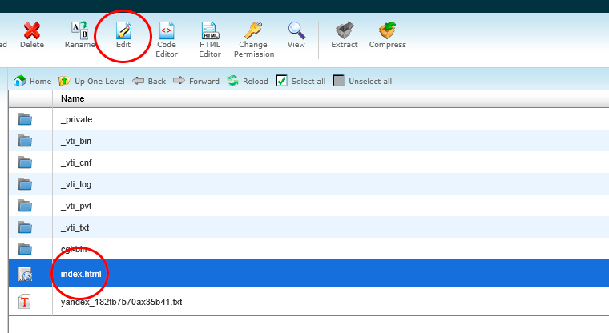The height and width of the screenshot is (333, 609).
Task: Click the Change Permission label text
Action: 254,50
